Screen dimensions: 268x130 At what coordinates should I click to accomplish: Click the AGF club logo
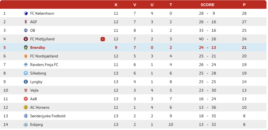coord(26,22)
